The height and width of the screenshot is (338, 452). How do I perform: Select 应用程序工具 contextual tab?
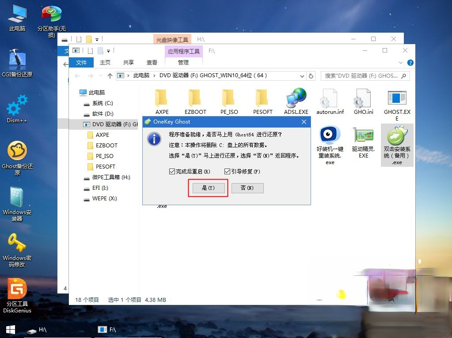pyautogui.click(x=184, y=51)
